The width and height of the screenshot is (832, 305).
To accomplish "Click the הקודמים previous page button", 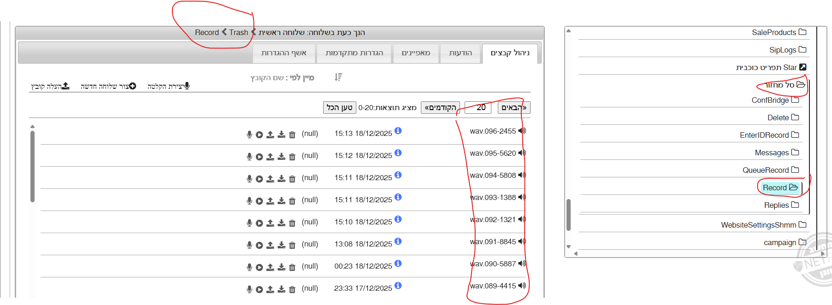I will pos(440,107).
